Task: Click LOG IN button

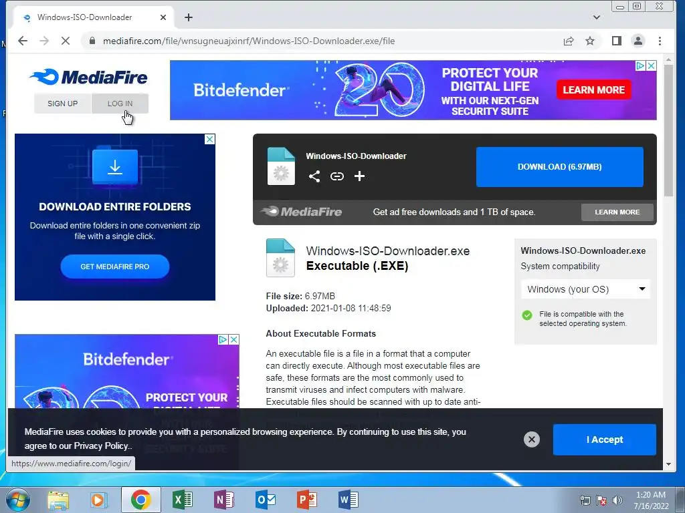Action: [x=120, y=104]
